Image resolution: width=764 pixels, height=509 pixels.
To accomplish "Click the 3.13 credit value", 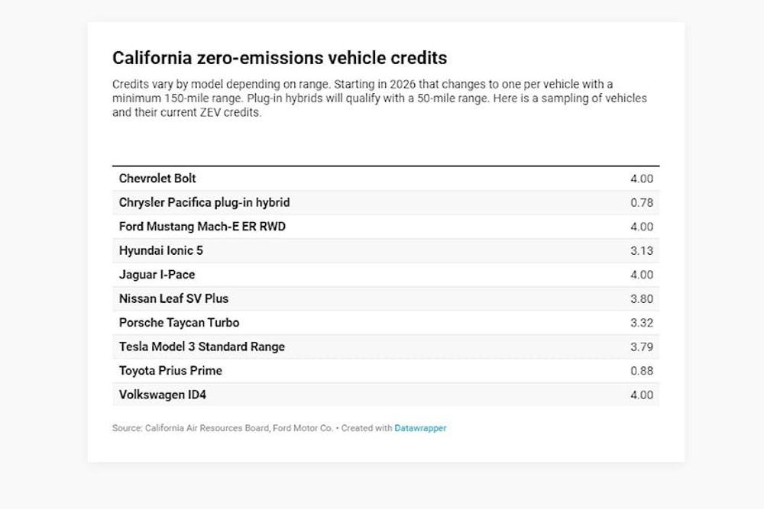I will click(642, 251).
